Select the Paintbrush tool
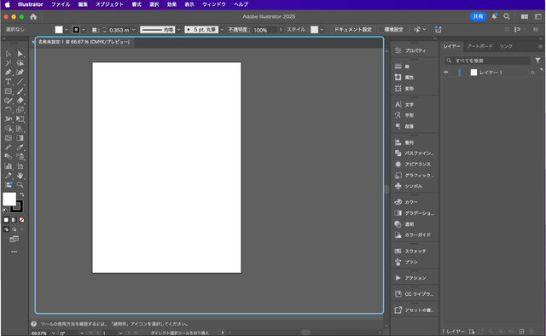Viewport: 546px width, 336px height. pos(20,91)
